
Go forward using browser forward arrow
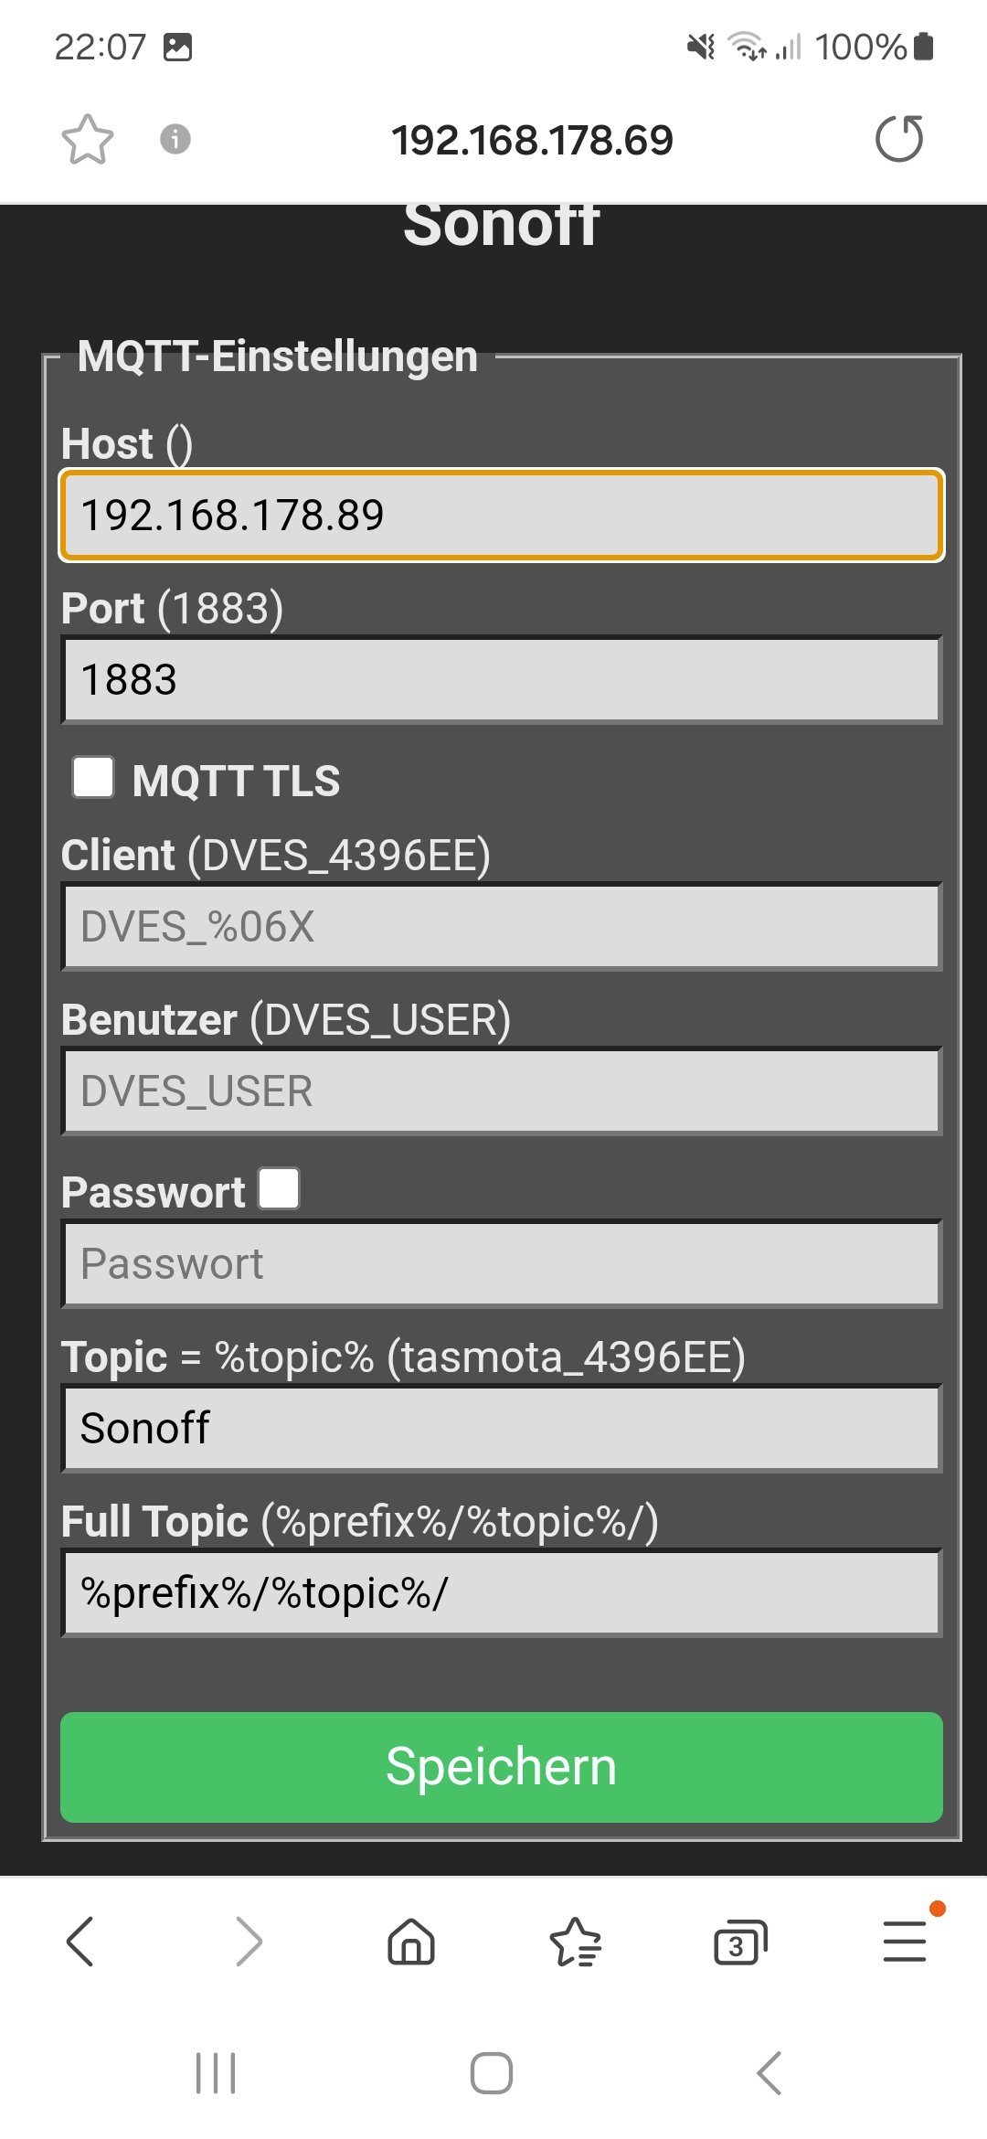248,1942
